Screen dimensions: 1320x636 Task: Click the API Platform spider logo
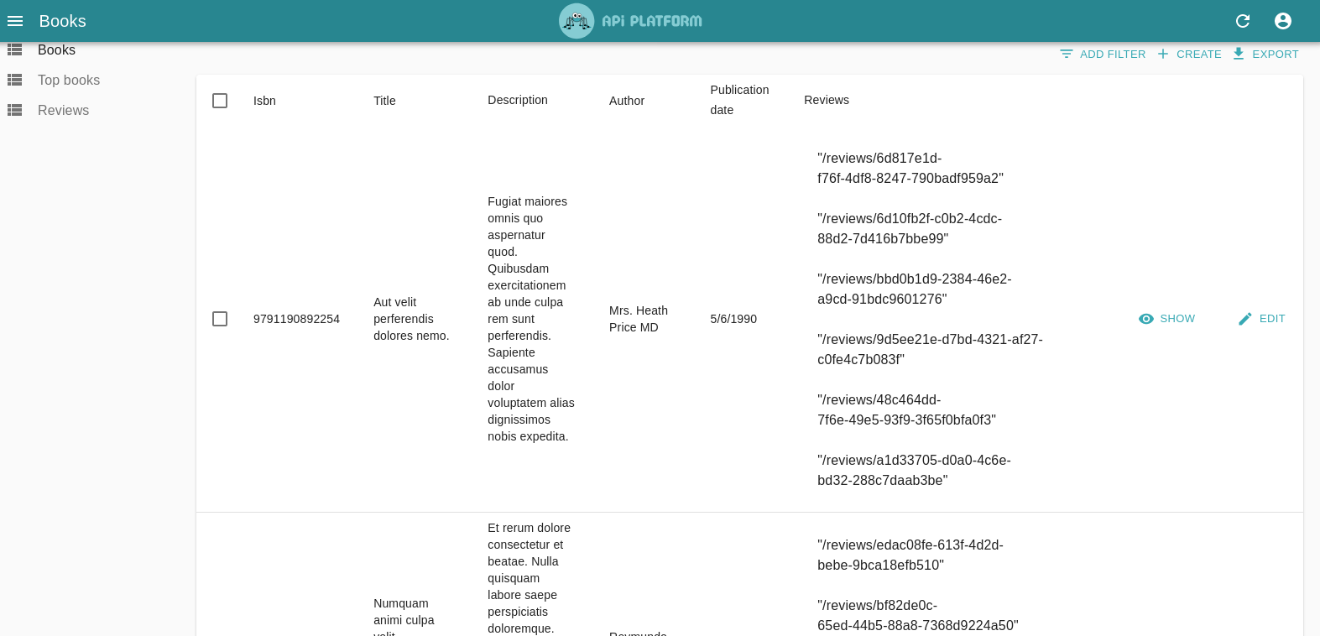pyautogui.click(x=577, y=21)
